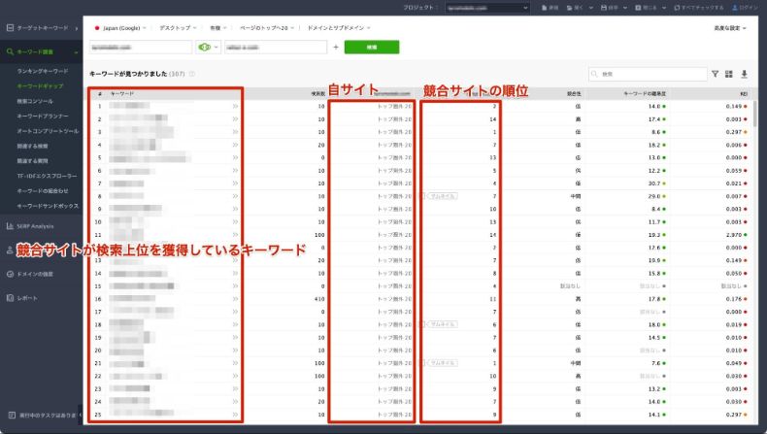Collapse the キーワード調査 section chevron

(76, 51)
